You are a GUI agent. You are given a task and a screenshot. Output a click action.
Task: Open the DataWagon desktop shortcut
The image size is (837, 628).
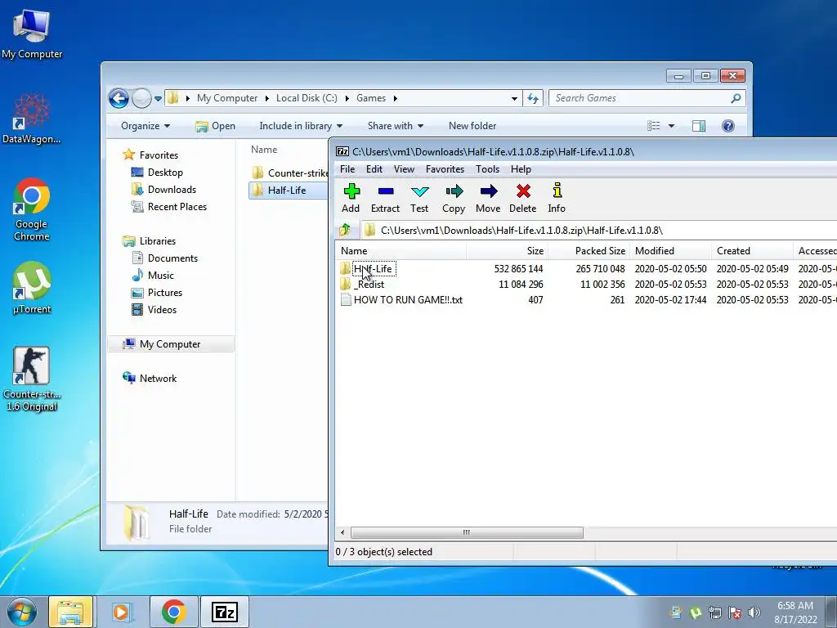point(32,119)
